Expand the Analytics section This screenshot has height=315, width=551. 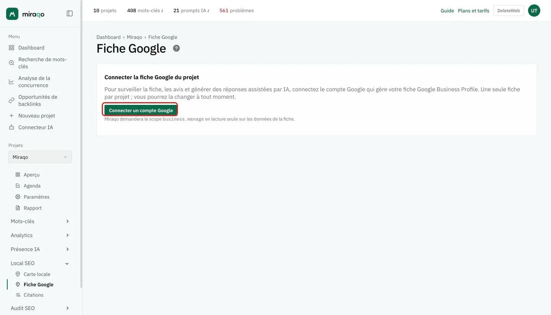(x=40, y=235)
